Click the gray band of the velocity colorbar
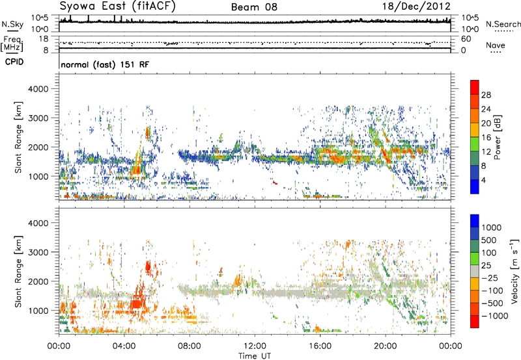Screen dimensions: 521x360 (x=475, y=271)
